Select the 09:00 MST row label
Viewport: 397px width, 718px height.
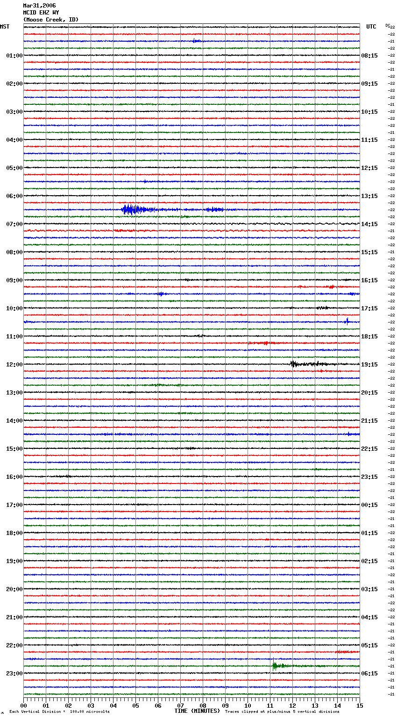click(x=14, y=280)
